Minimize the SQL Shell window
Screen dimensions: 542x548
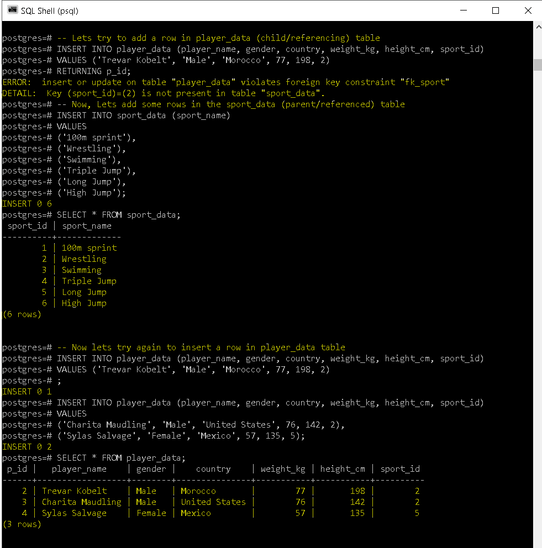(463, 10)
